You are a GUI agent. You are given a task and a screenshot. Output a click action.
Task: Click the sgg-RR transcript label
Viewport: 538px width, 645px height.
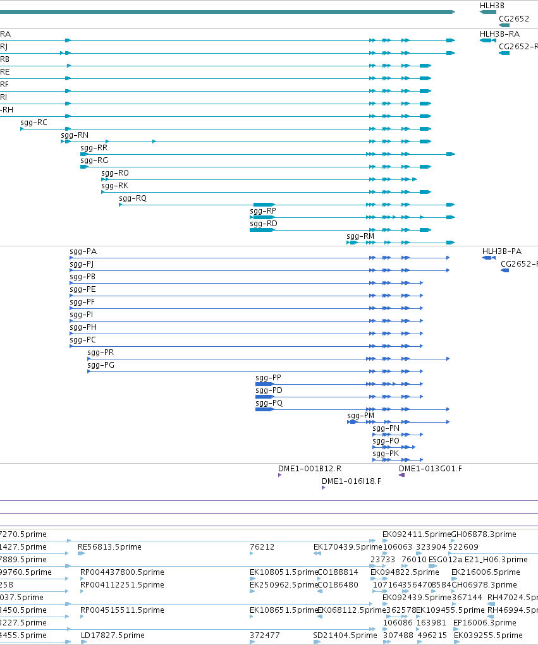click(94, 148)
